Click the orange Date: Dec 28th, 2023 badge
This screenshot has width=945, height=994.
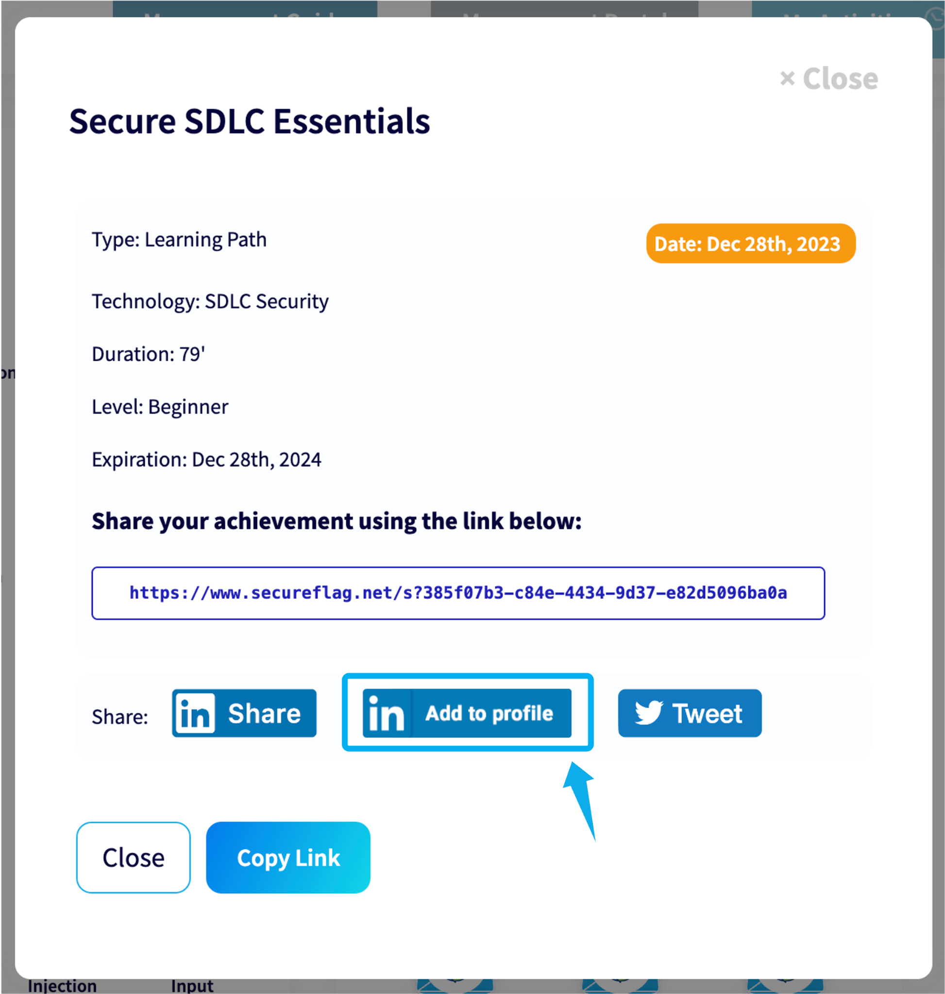coord(751,244)
